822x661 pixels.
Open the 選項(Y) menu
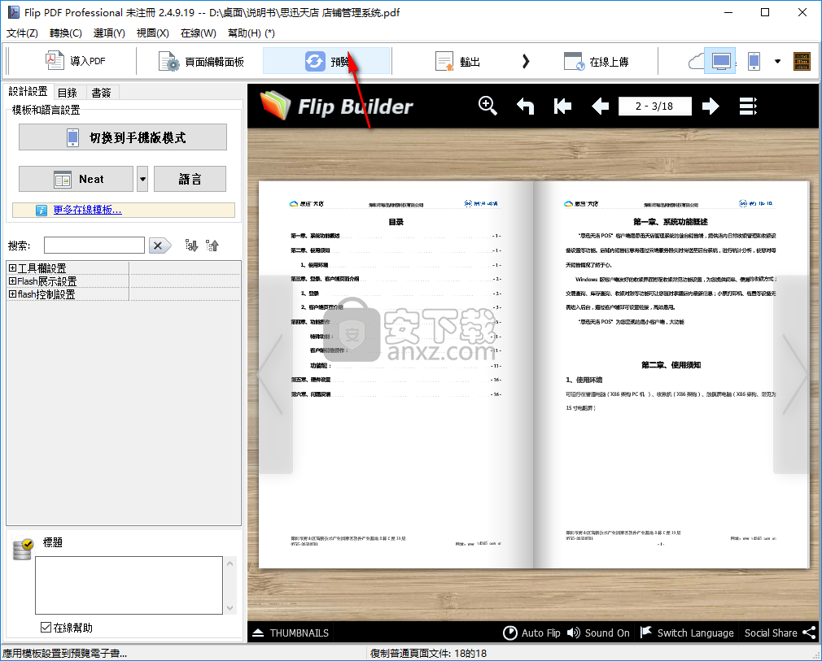pyautogui.click(x=109, y=33)
